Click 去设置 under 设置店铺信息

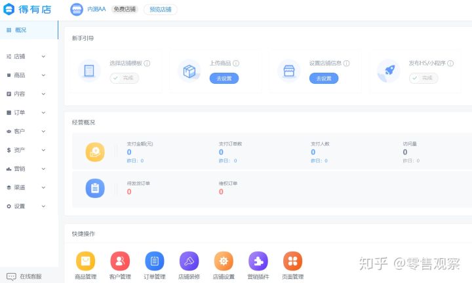pos(324,79)
